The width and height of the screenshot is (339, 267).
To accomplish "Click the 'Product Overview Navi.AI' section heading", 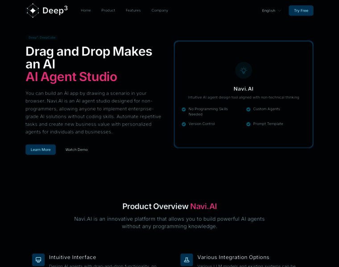I will click(x=169, y=206).
